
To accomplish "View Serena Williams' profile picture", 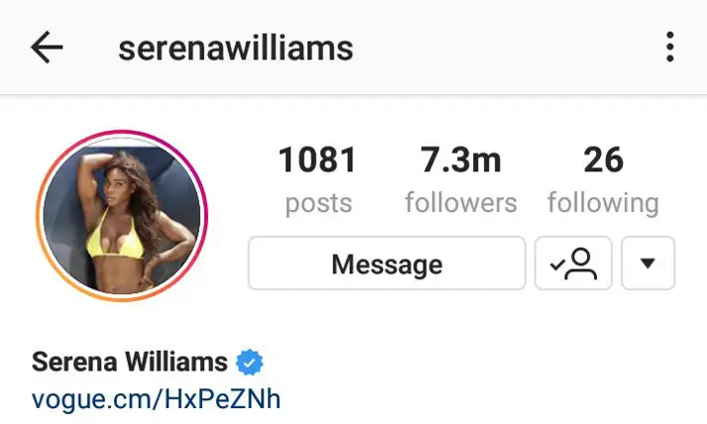I will coord(122,216).
